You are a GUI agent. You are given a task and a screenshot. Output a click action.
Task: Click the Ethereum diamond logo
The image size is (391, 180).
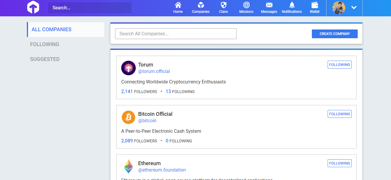point(128,167)
